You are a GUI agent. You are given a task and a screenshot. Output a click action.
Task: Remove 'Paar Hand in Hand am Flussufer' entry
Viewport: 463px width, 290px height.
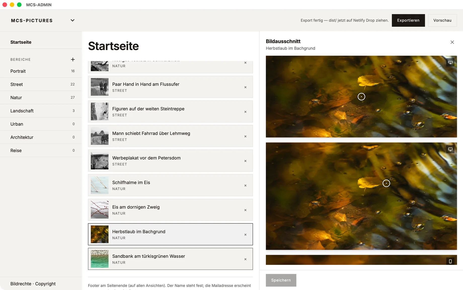[245, 87]
